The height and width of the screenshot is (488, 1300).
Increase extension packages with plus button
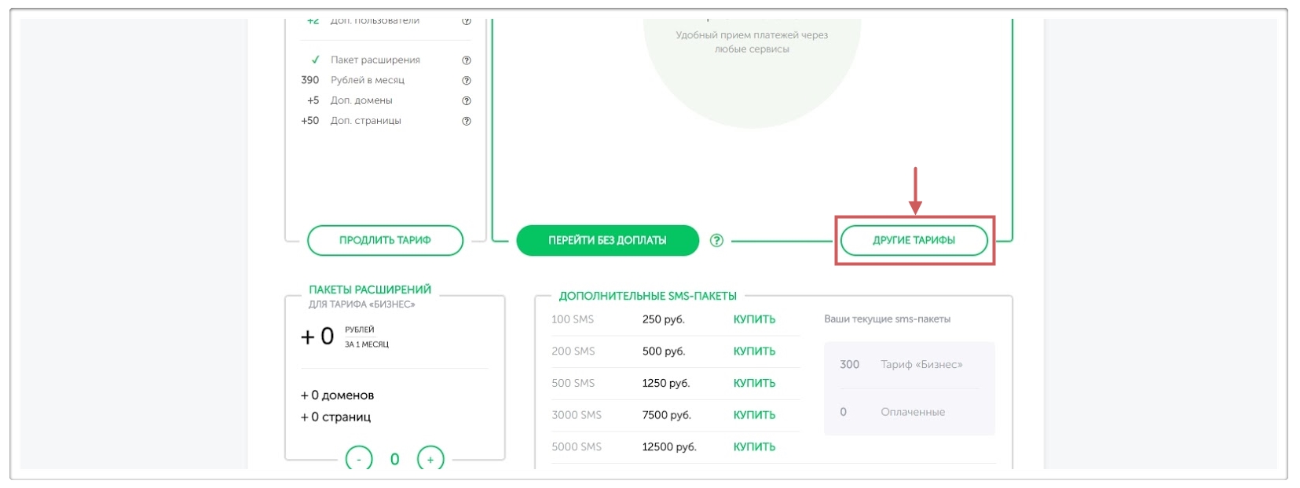point(430,459)
